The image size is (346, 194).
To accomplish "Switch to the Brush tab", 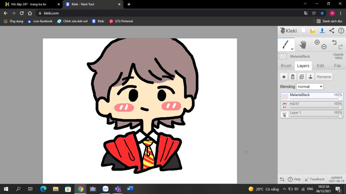I will pyautogui.click(x=286, y=66).
